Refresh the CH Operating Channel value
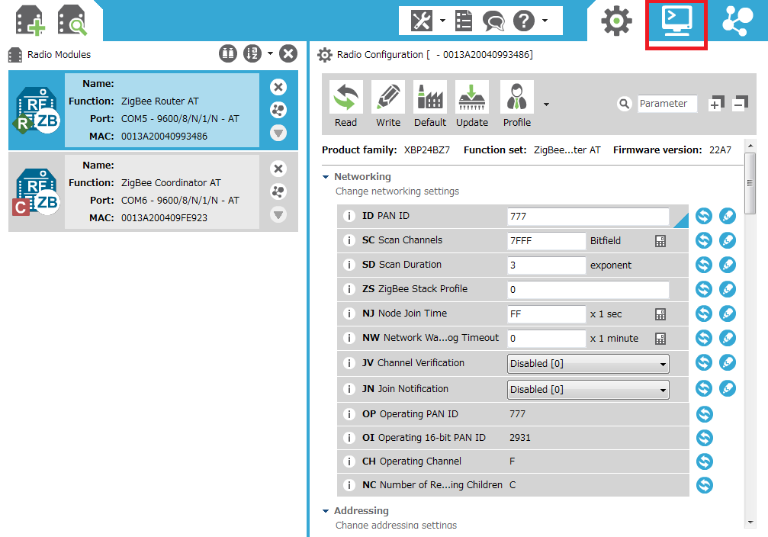Screen dimensions: 768x537 click(705, 461)
